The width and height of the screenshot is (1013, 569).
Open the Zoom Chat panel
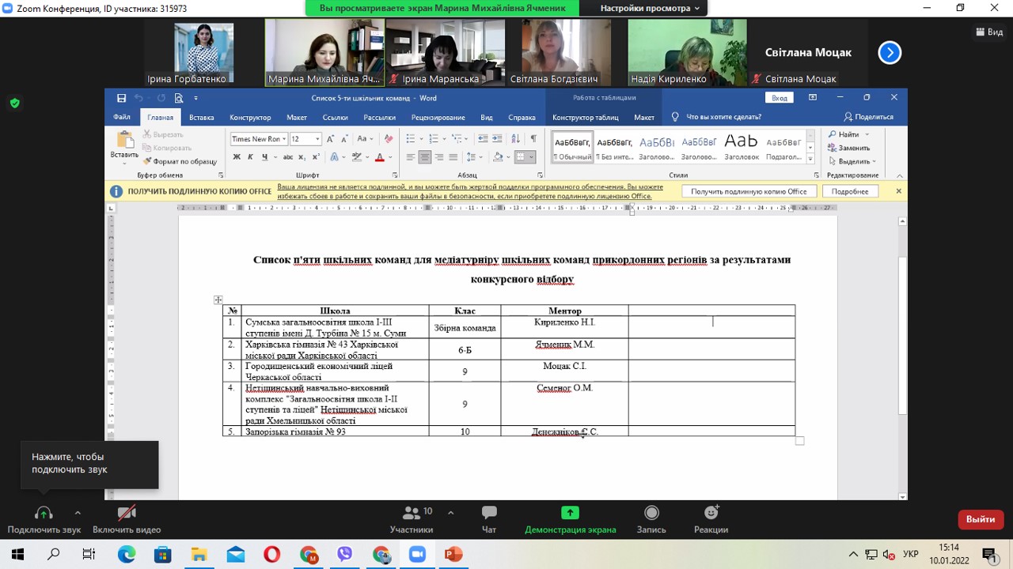[488, 519]
